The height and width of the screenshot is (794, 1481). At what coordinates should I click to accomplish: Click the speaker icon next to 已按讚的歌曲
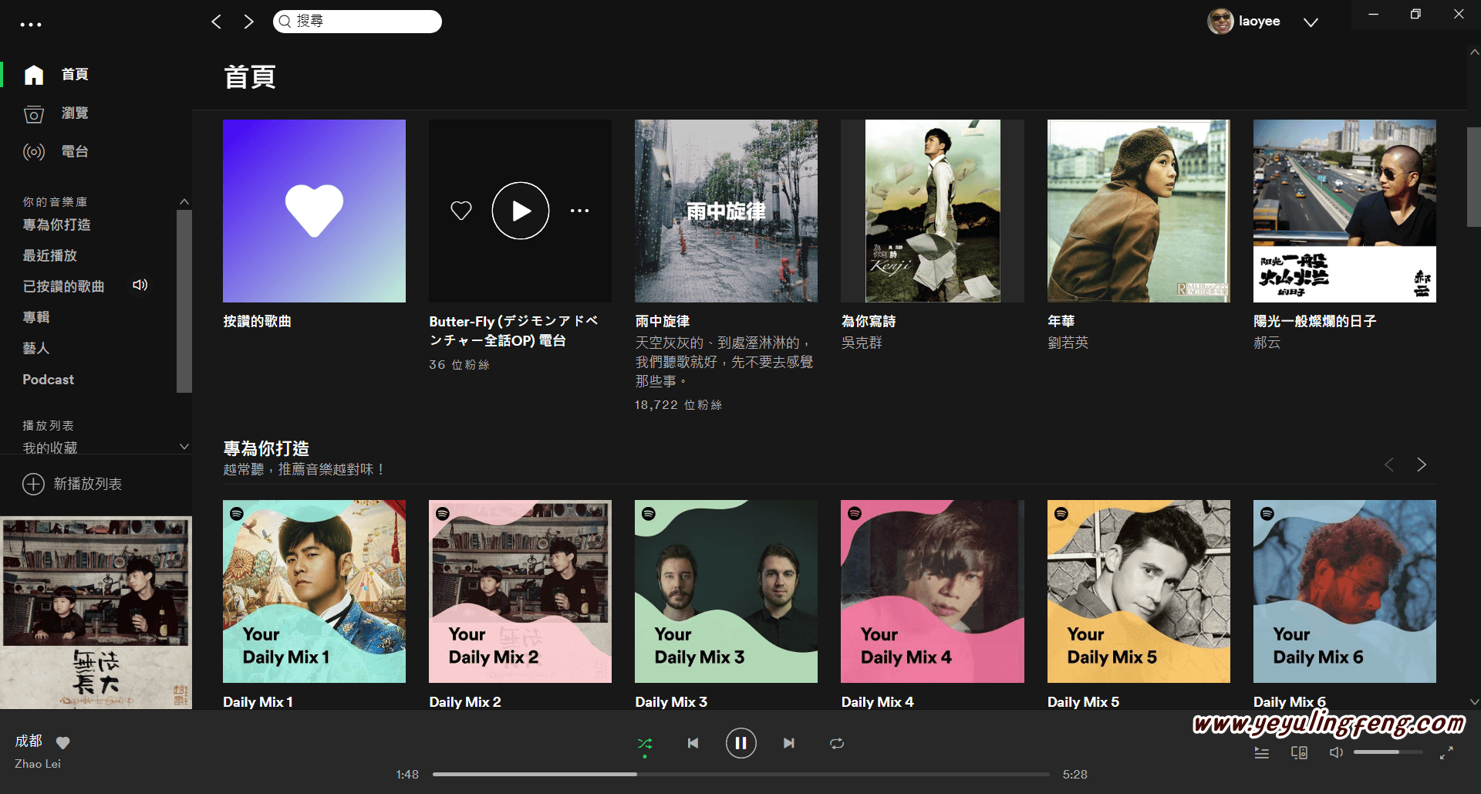tap(140, 285)
